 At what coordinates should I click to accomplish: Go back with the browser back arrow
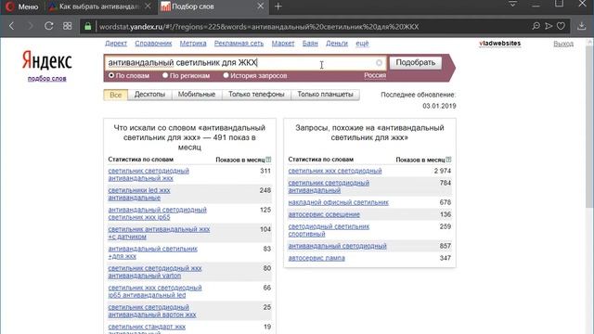point(12,26)
